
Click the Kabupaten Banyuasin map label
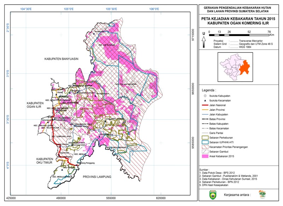(61, 59)
